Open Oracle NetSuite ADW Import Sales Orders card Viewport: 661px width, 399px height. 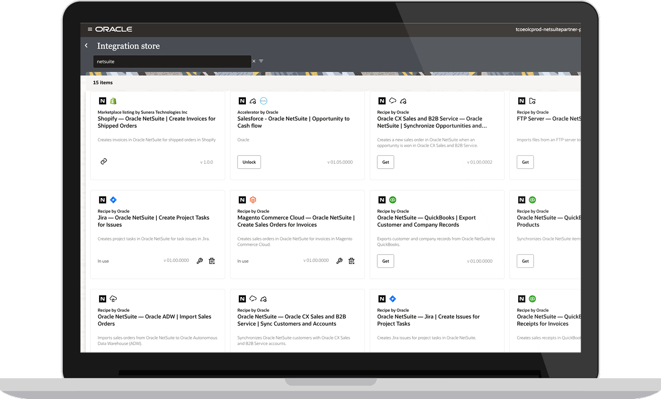pos(154,320)
